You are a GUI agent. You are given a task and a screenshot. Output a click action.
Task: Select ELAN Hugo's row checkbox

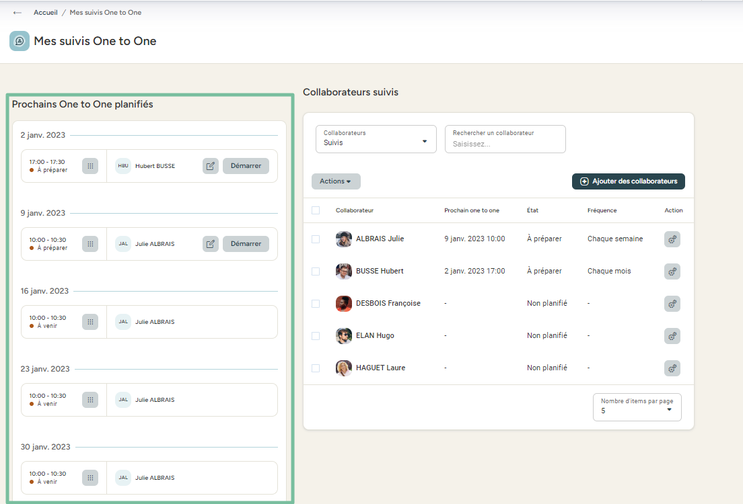click(x=316, y=336)
